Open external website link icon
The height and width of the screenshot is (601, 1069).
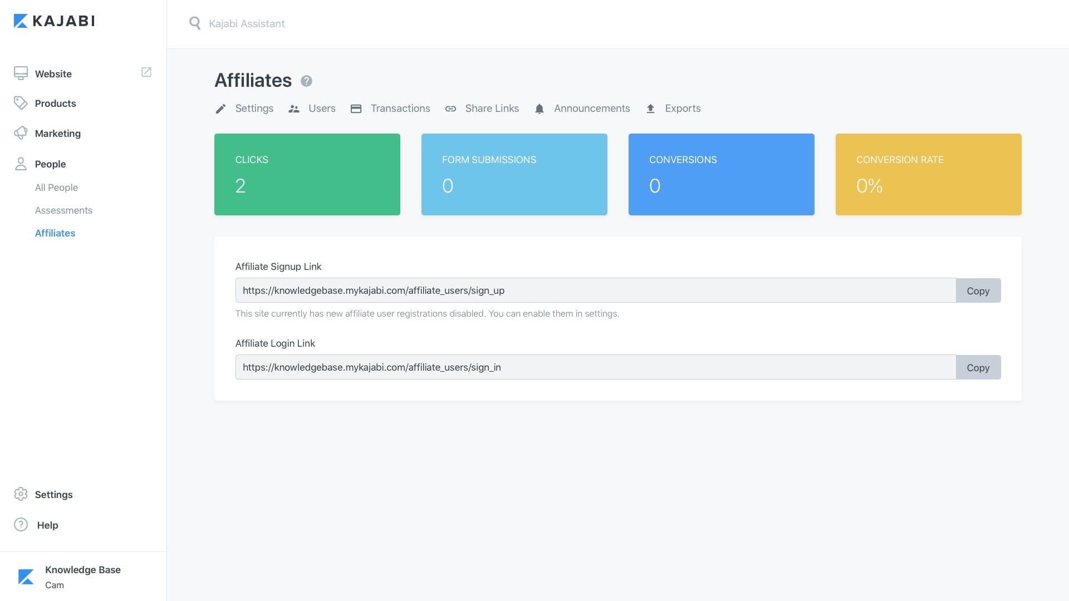[x=146, y=72]
